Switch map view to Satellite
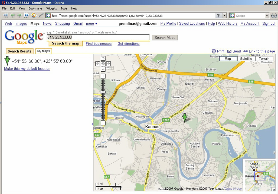278x194 pixels. [x=246, y=59]
